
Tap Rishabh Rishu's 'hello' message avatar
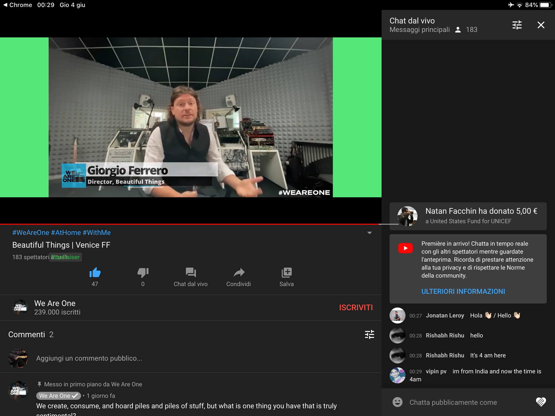(x=397, y=336)
